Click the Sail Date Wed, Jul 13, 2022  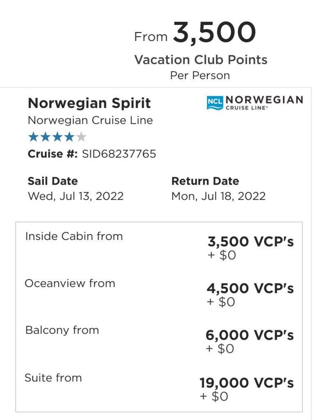point(76,196)
